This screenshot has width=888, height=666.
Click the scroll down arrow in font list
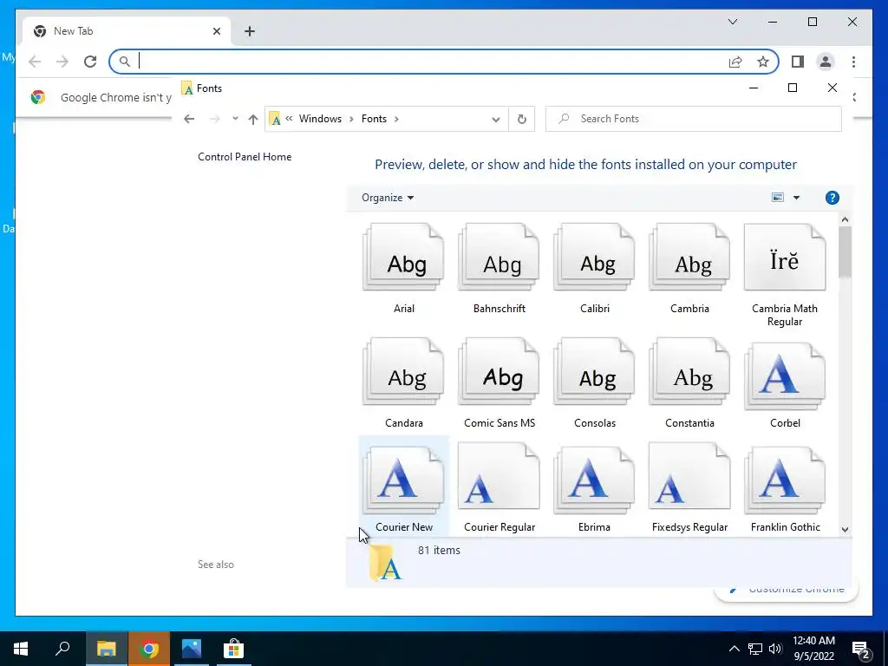click(845, 530)
